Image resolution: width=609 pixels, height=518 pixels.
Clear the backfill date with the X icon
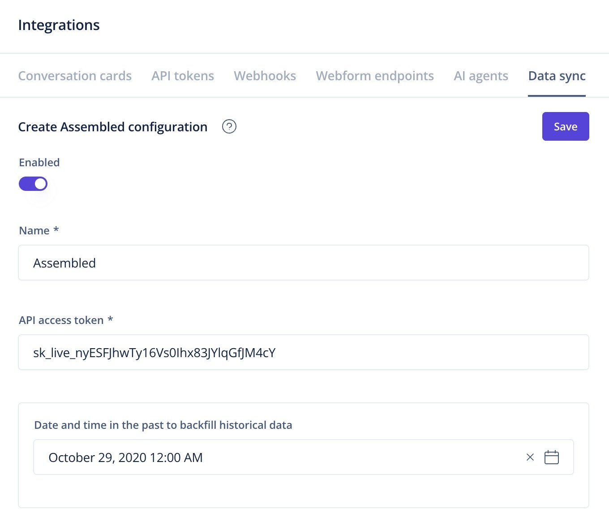(x=530, y=457)
